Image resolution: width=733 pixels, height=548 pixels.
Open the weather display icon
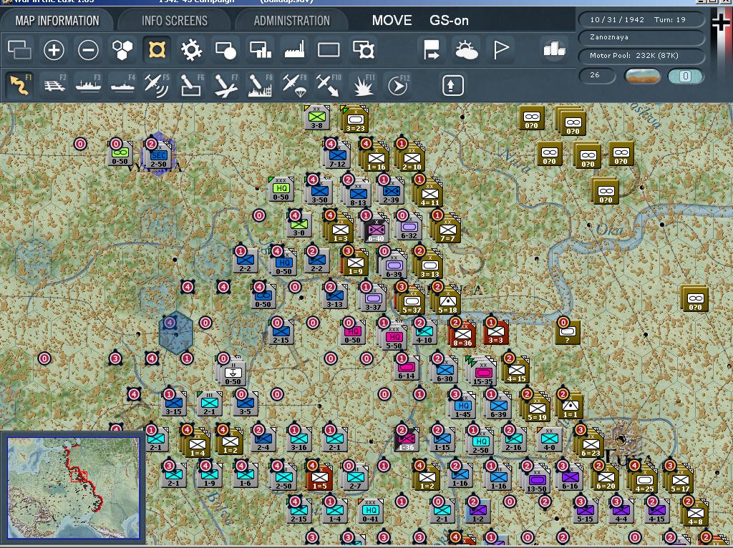tap(465, 49)
